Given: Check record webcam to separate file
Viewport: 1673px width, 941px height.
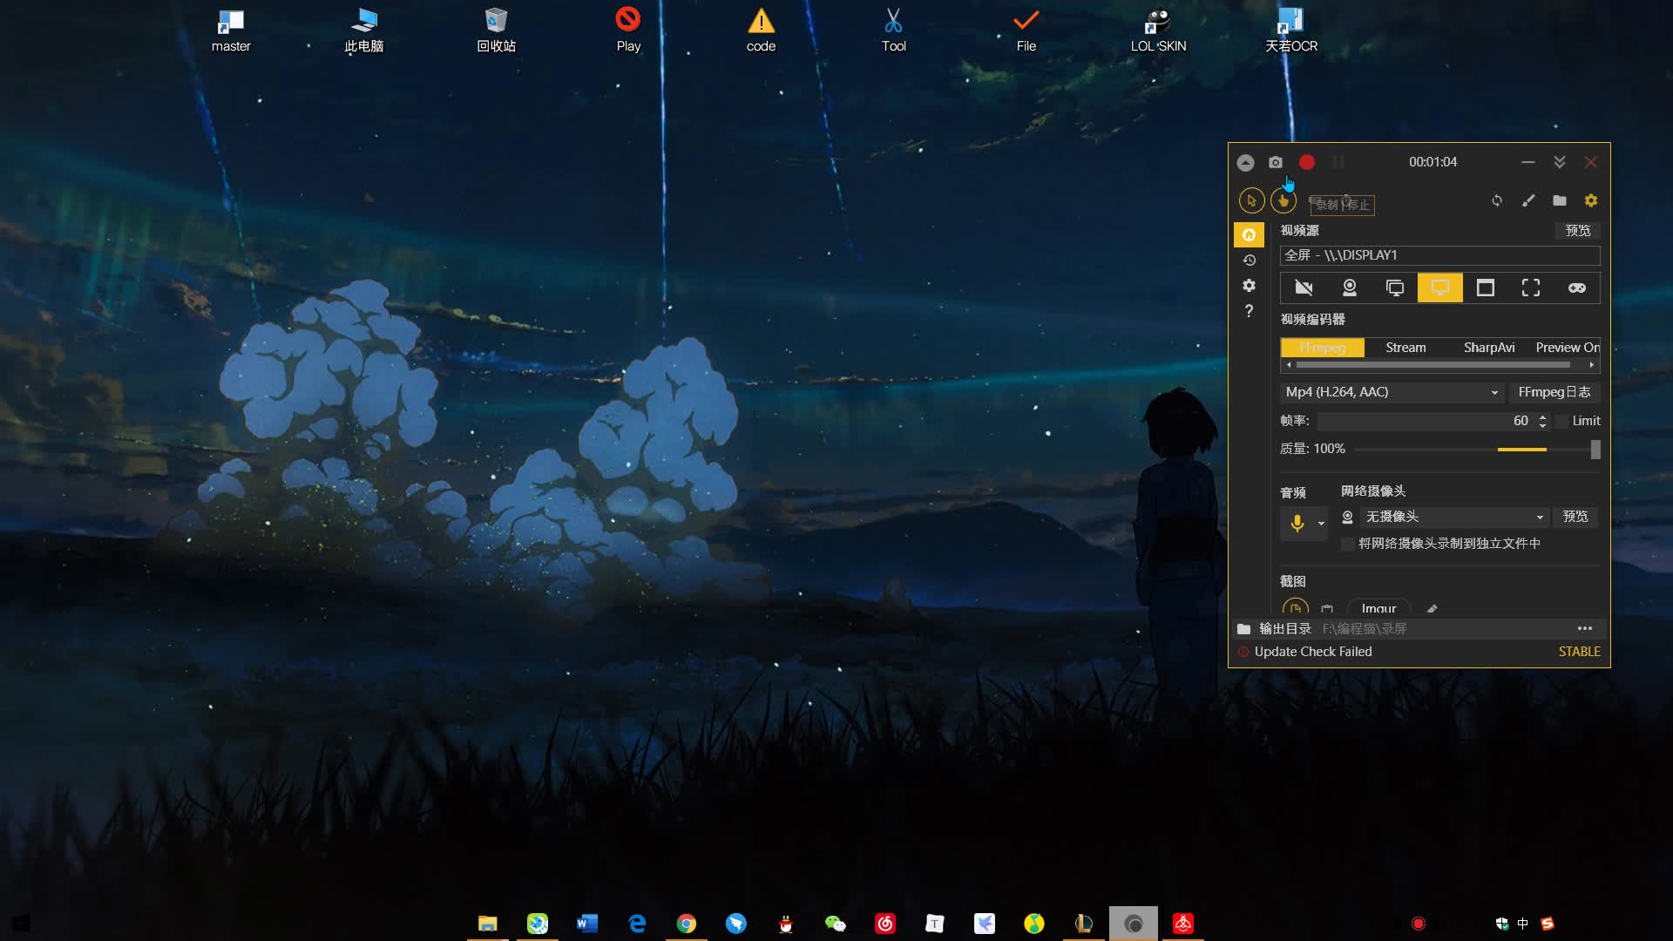Looking at the screenshot, I should (x=1347, y=544).
